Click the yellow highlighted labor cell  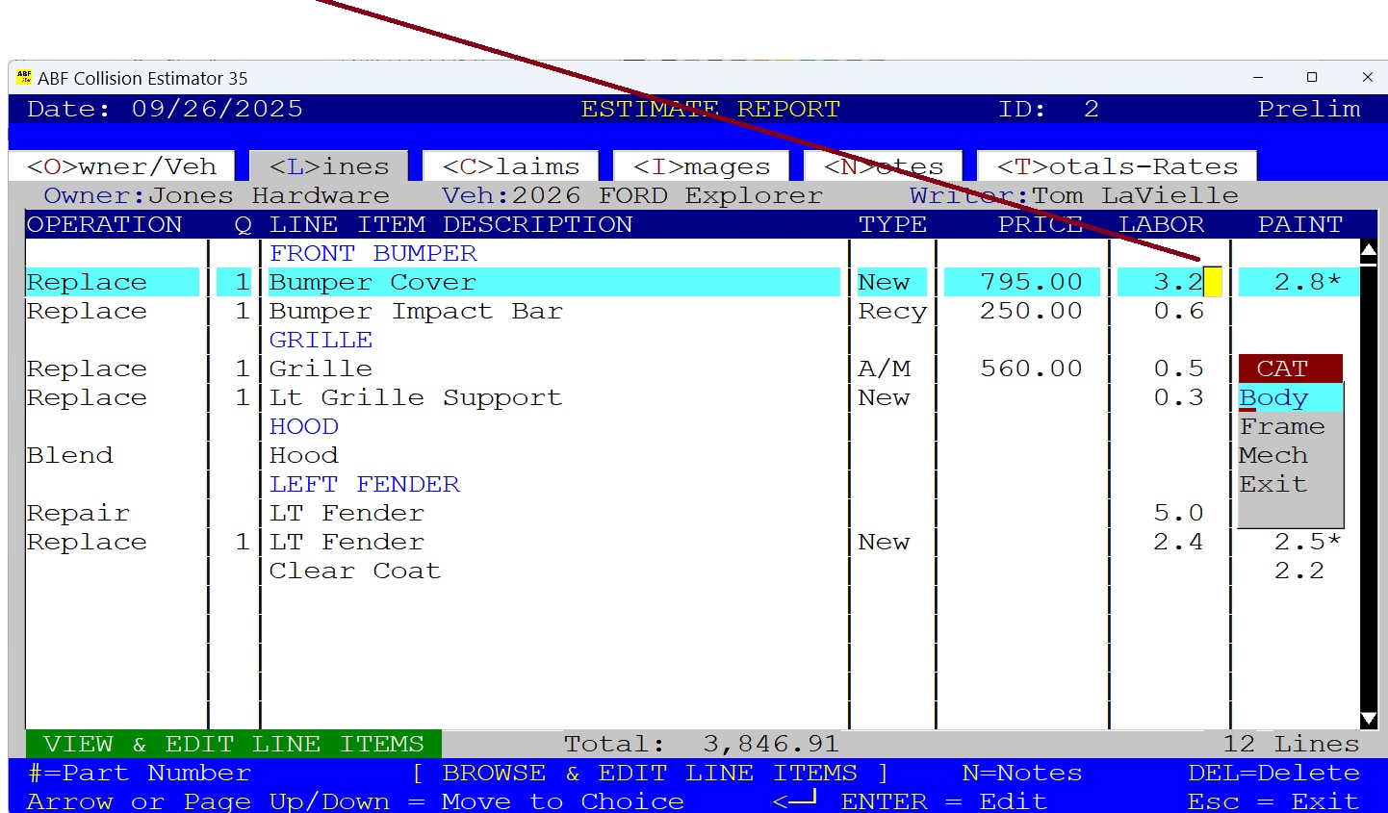click(1216, 281)
